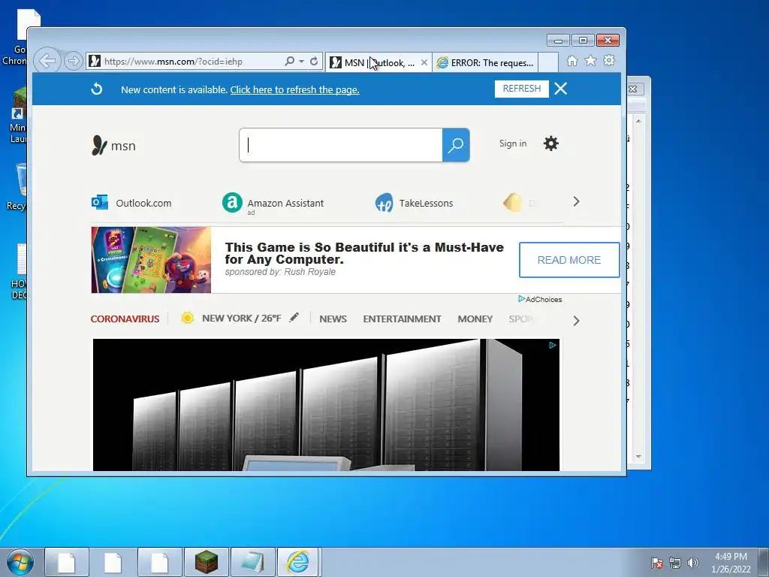Click inside the MSN web search box

pyautogui.click(x=340, y=145)
